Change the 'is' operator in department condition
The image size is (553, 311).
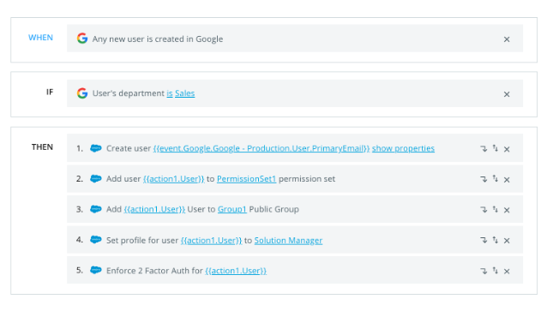(170, 93)
